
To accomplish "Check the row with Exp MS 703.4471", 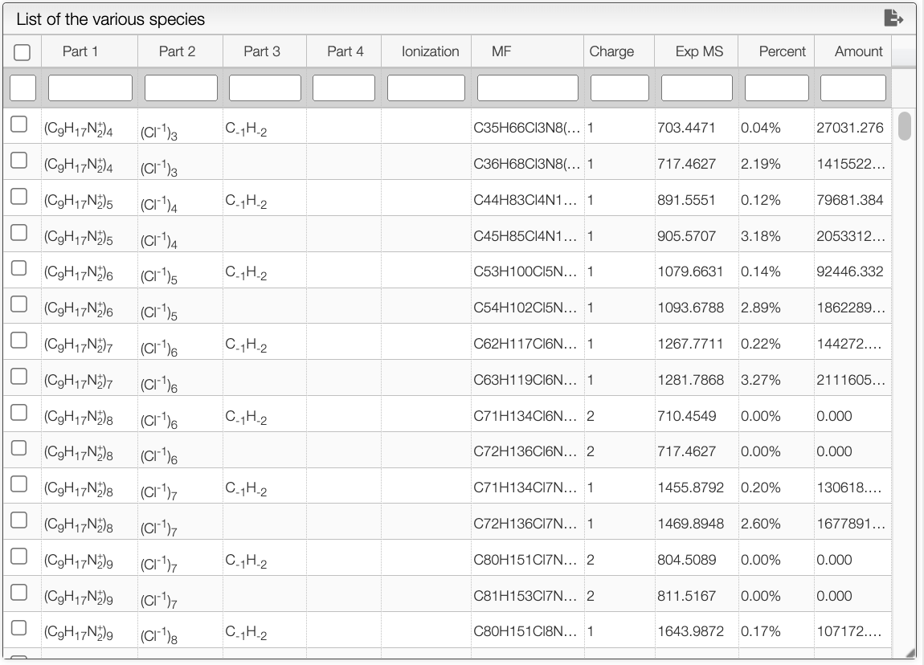I will pyautogui.click(x=18, y=124).
